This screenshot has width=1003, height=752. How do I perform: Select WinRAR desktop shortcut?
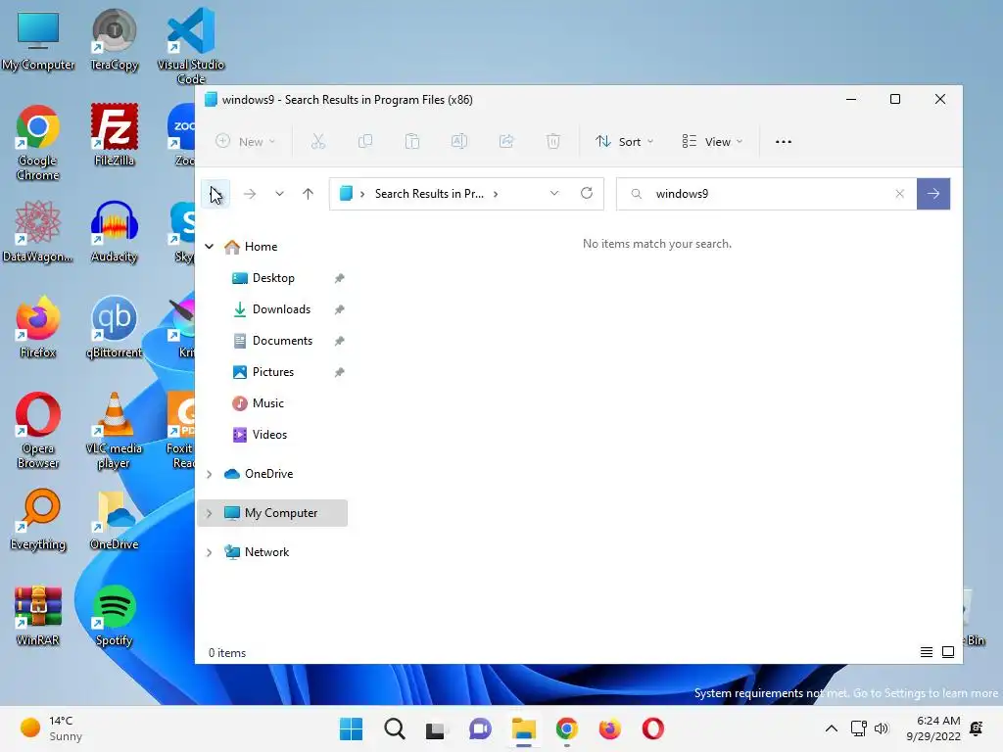38,616
